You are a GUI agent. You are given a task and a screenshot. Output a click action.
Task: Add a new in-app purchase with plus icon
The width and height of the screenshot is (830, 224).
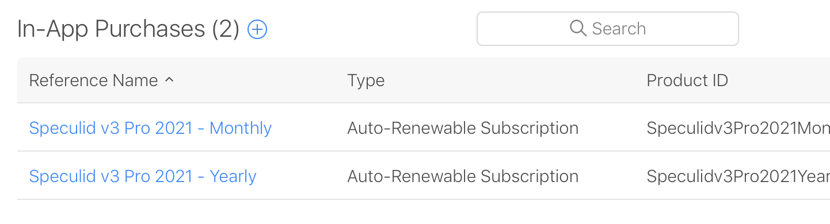point(257,29)
